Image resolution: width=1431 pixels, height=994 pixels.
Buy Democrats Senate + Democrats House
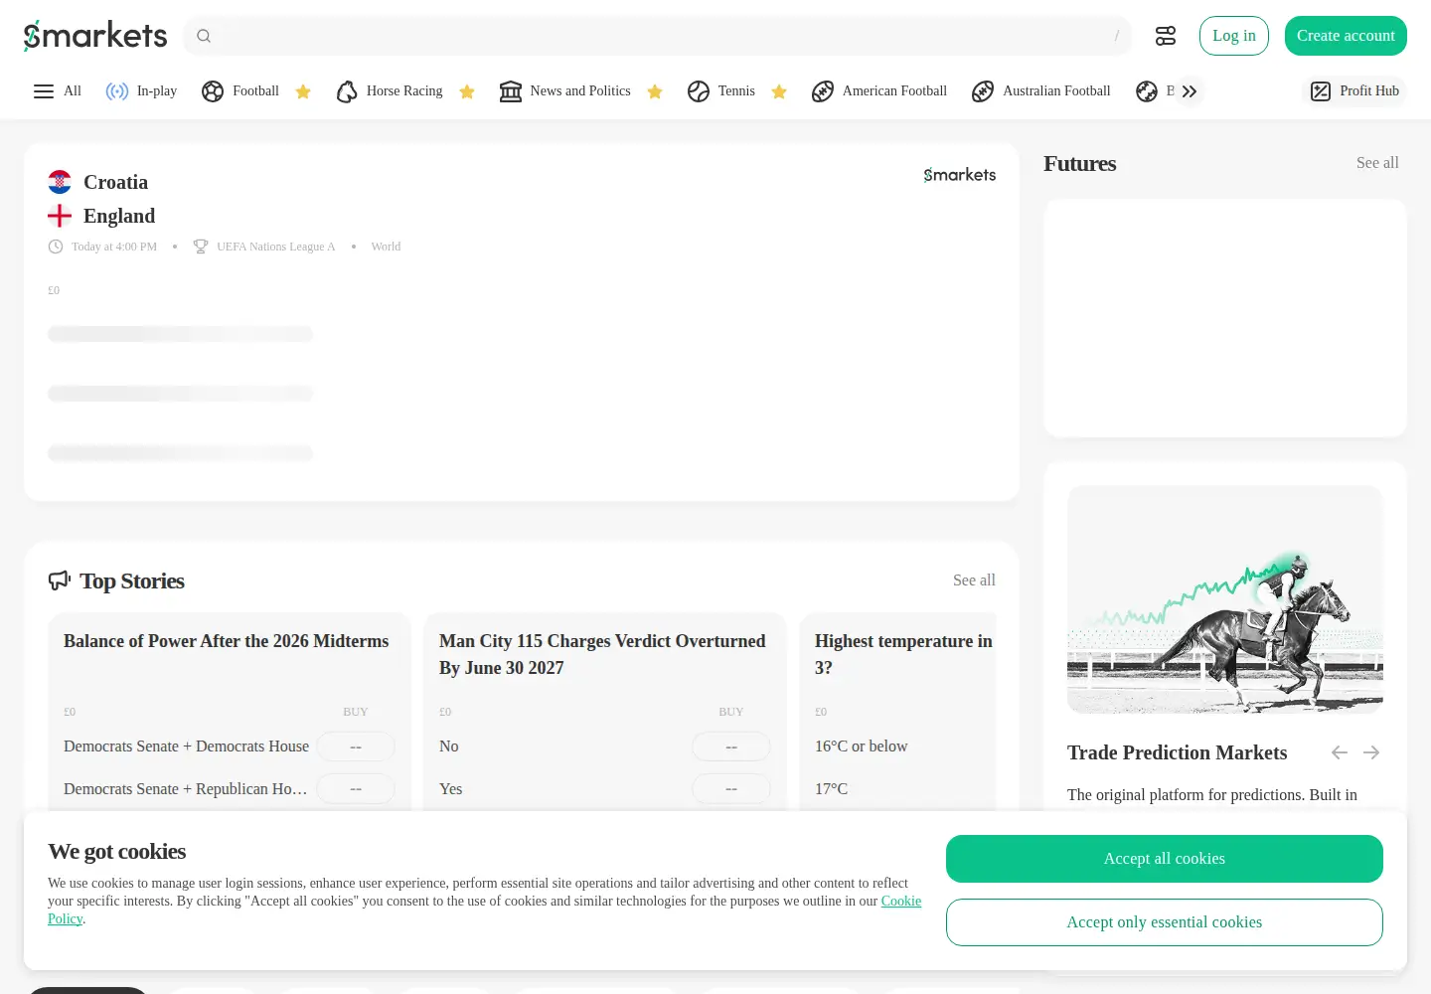(x=356, y=746)
